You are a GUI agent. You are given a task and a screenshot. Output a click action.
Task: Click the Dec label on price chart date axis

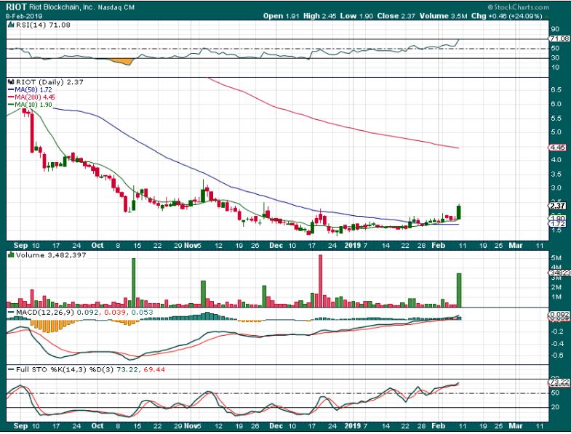coord(276,246)
